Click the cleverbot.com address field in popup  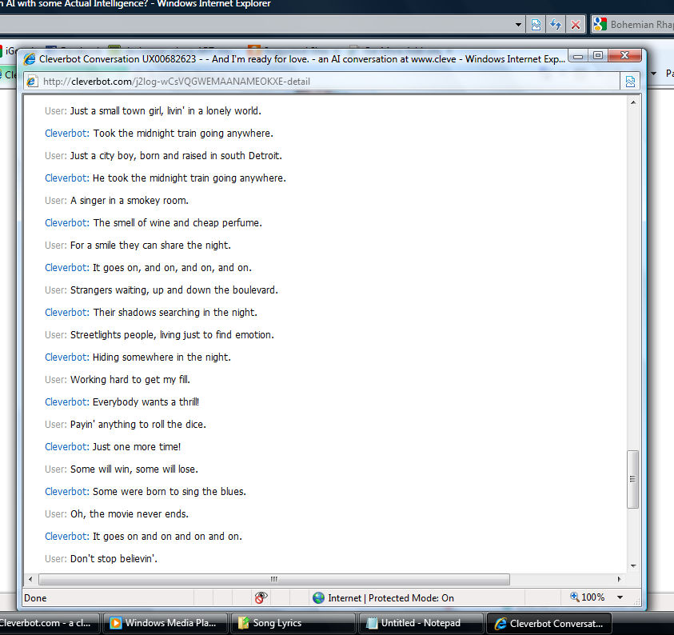tap(321, 82)
